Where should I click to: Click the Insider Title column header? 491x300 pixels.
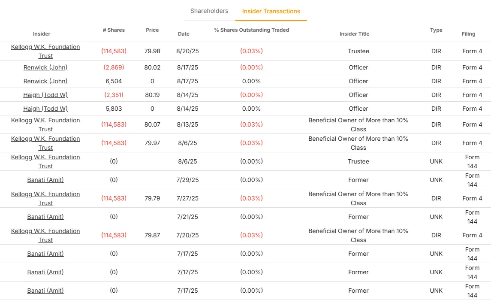(x=354, y=34)
